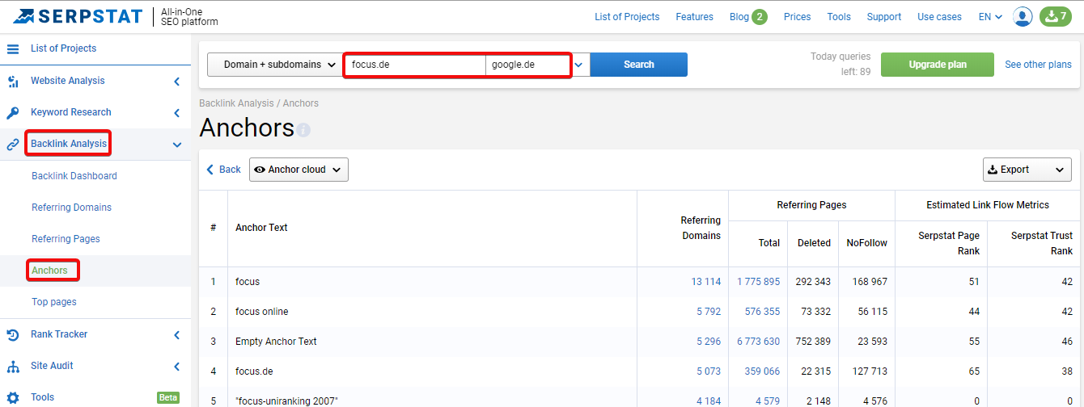
Task: Select Anchors in sidebar
Action: click(x=49, y=271)
